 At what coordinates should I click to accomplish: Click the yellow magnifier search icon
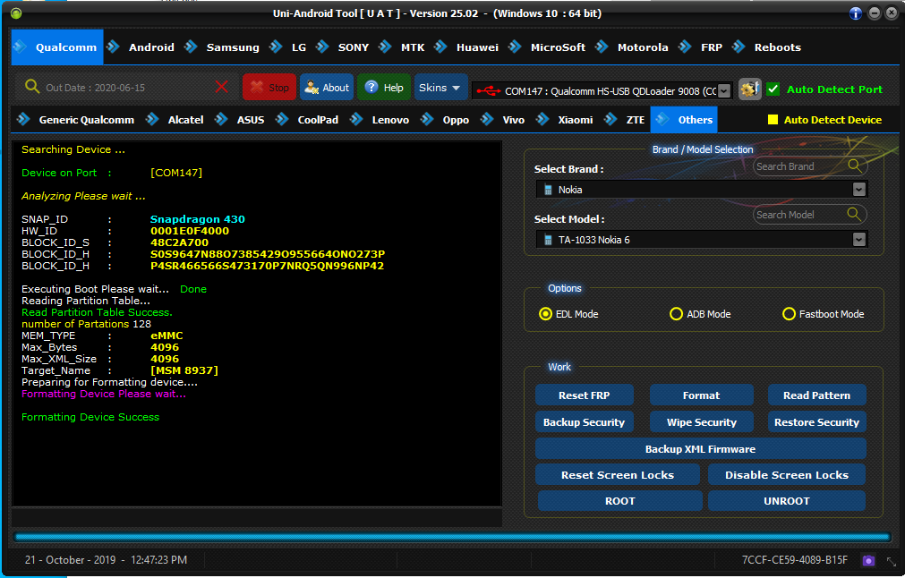[x=31, y=87]
